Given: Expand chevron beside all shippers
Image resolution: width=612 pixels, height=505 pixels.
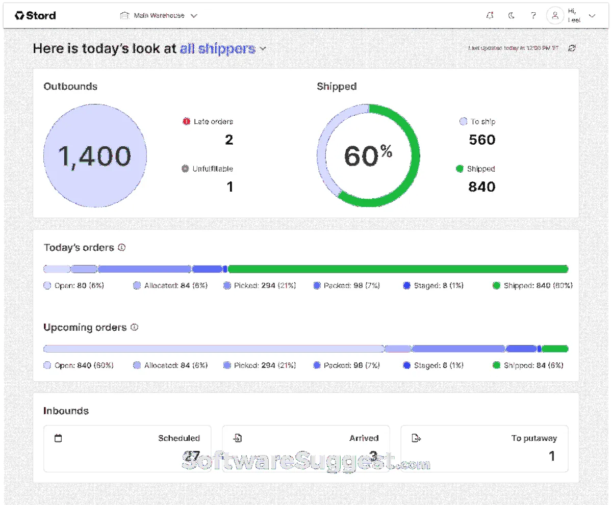Looking at the screenshot, I should (x=263, y=49).
